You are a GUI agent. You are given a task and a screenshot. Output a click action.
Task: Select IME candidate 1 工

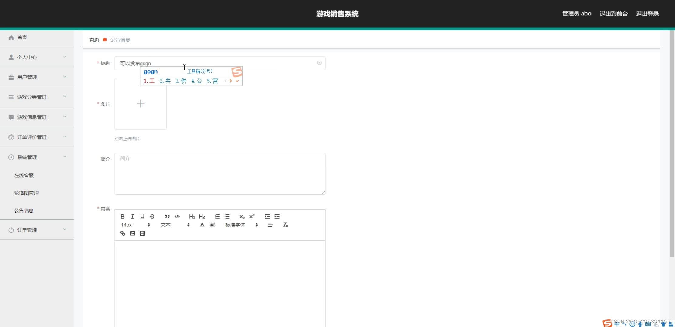click(149, 81)
